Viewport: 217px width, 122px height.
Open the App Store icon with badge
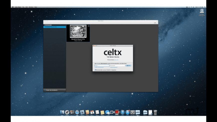(127, 112)
